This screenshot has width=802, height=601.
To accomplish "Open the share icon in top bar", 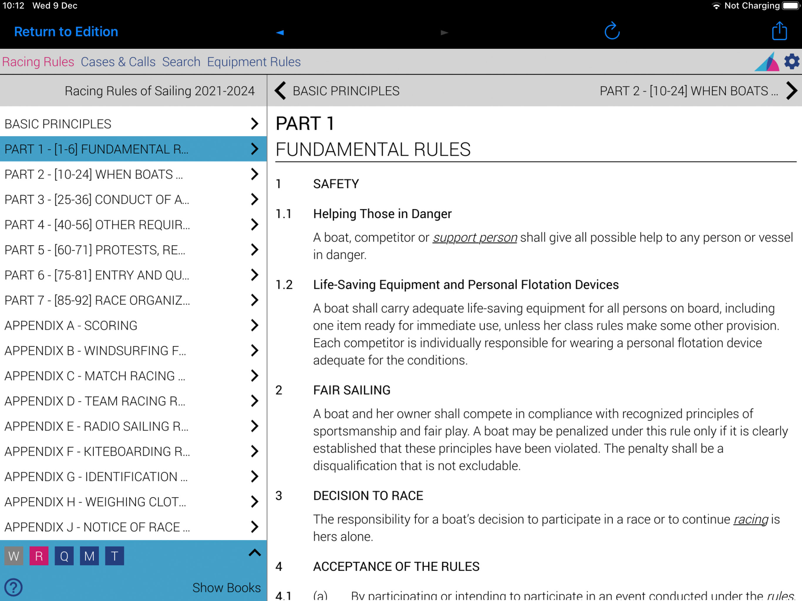I will click(779, 31).
